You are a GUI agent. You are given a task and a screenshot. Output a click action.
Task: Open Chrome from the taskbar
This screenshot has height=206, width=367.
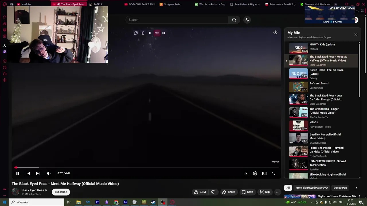(116, 202)
